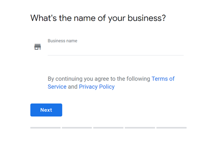Click the storefront icon beside Business name
Image resolution: width=215 pixels, height=159 pixels.
37,47
